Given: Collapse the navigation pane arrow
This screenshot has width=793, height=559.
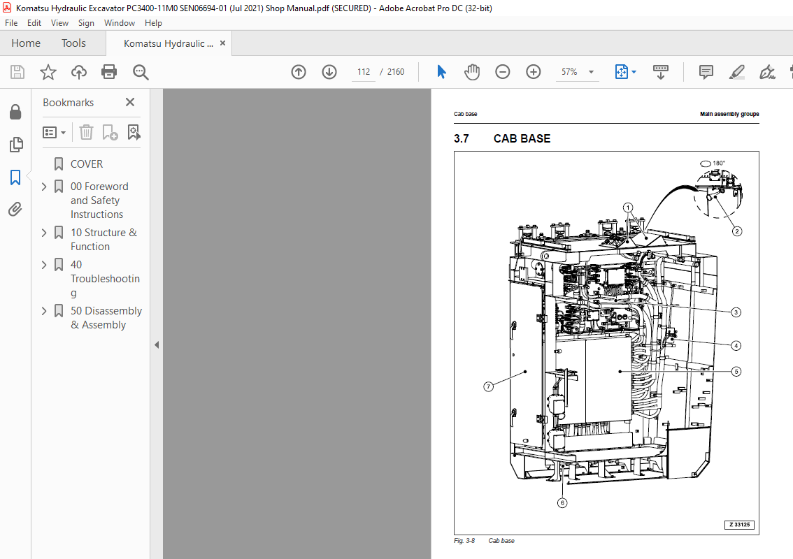Looking at the screenshot, I should [x=156, y=344].
